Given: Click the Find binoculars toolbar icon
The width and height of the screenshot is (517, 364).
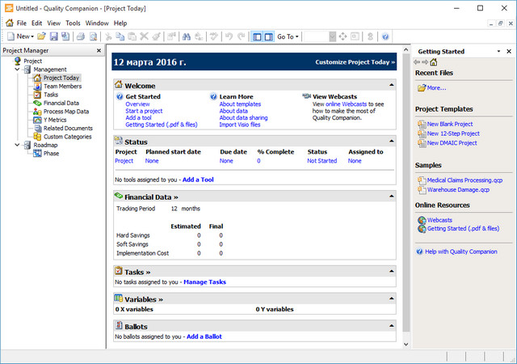Looking at the screenshot, I should (x=185, y=36).
